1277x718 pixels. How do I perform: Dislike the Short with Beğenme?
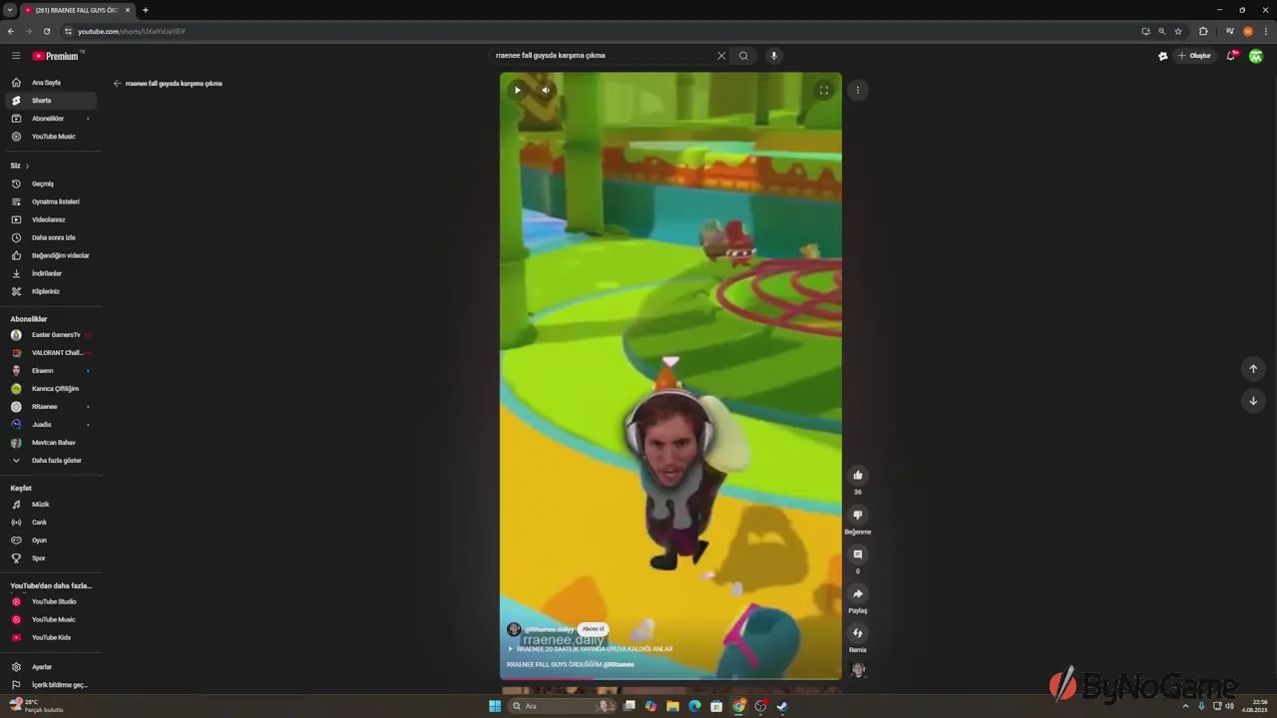click(x=857, y=515)
